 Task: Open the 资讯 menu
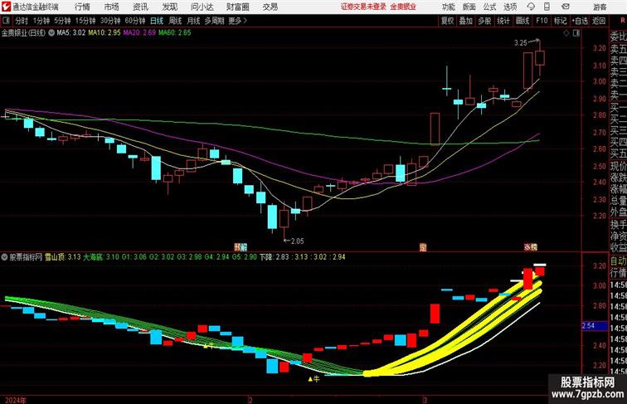tap(140, 7)
